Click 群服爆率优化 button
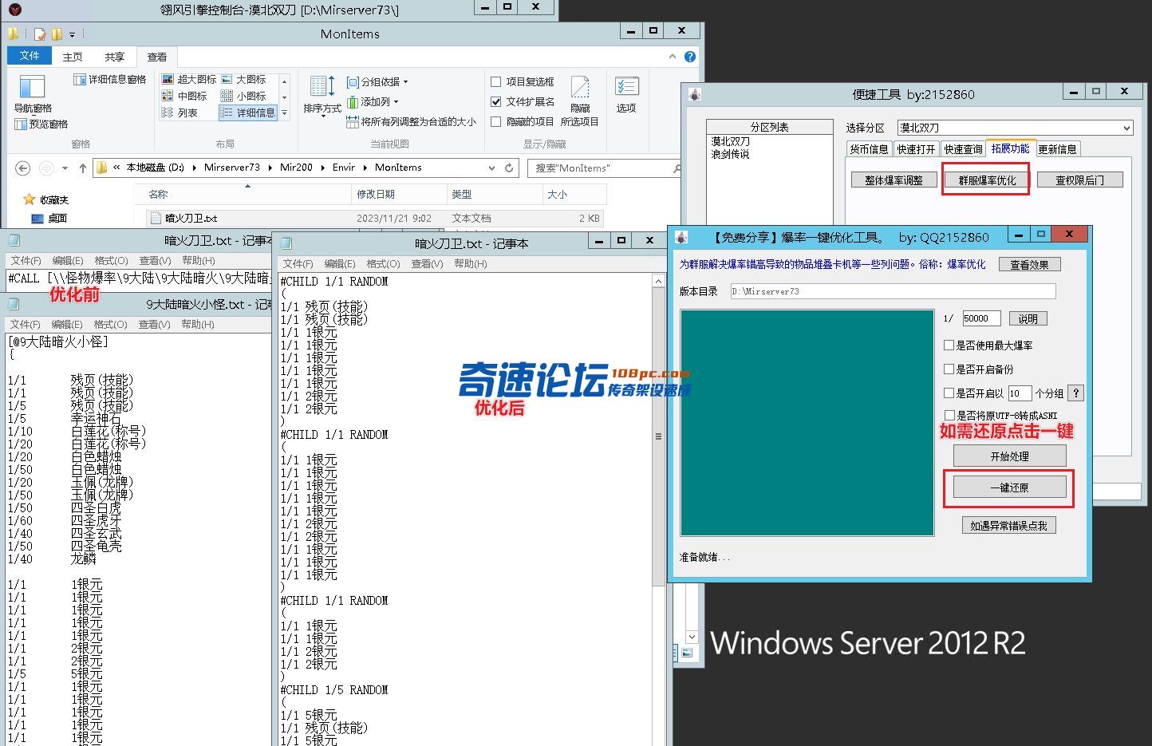The height and width of the screenshot is (746, 1152). coord(987,180)
